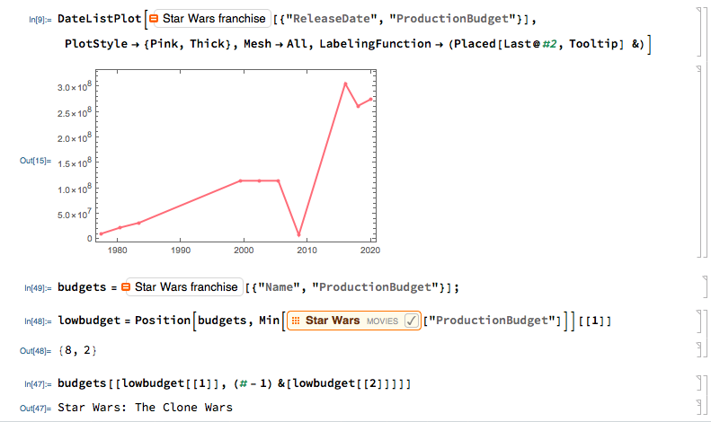
Task: Select the Out[48] cell label
Action: (35, 351)
